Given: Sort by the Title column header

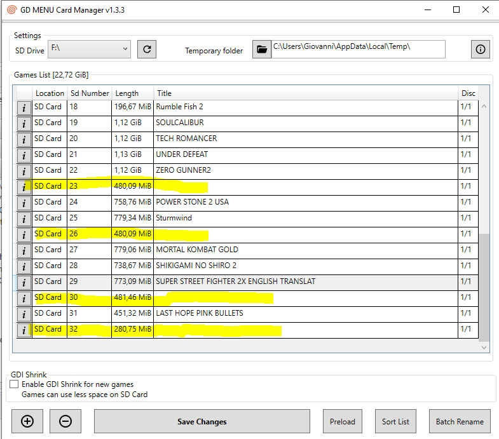Looking at the screenshot, I should click(306, 93).
